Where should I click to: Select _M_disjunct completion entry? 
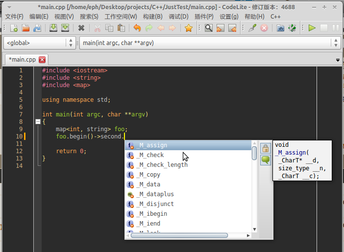tap(188, 204)
